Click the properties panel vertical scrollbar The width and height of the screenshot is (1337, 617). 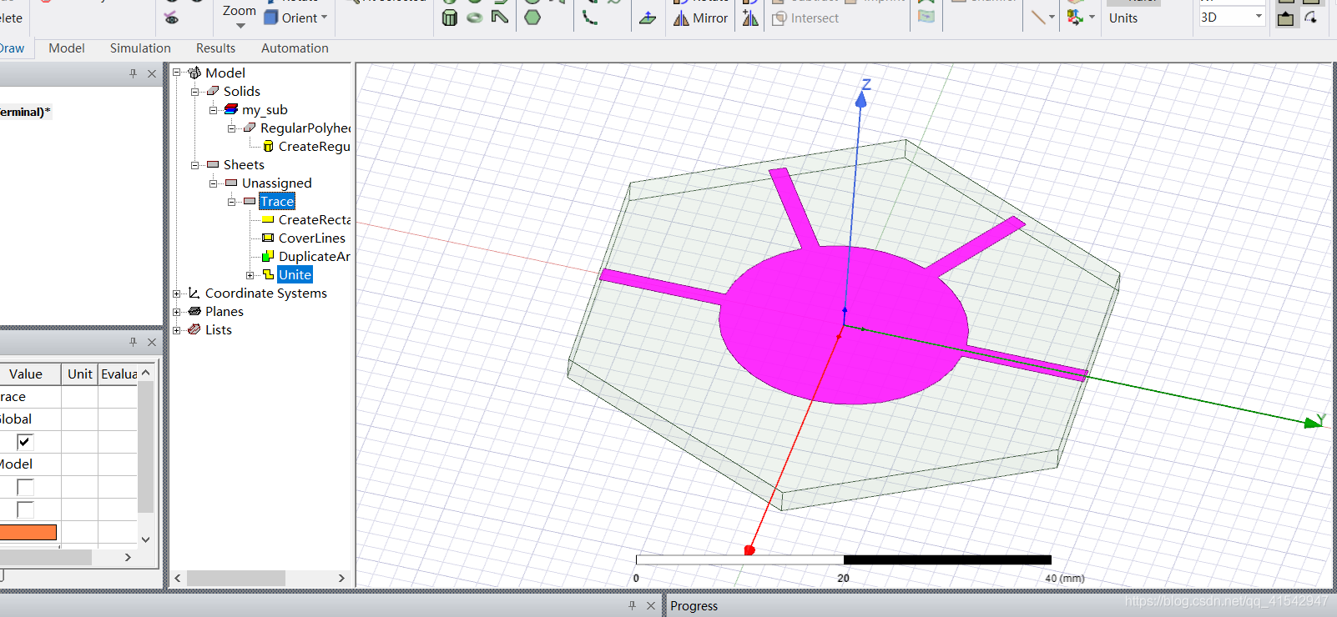[145, 446]
